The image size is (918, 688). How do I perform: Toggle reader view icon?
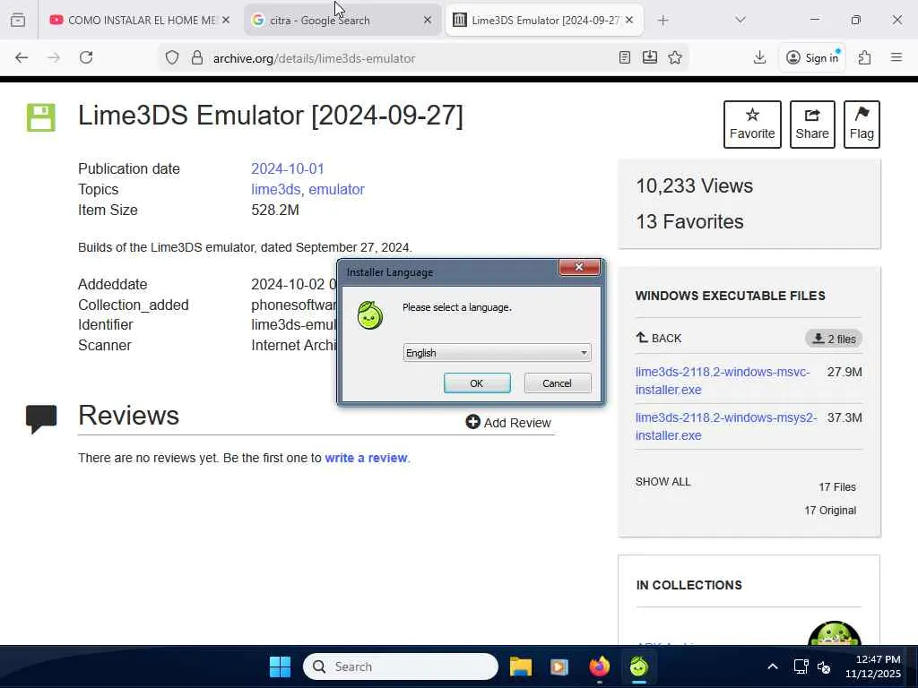(625, 57)
